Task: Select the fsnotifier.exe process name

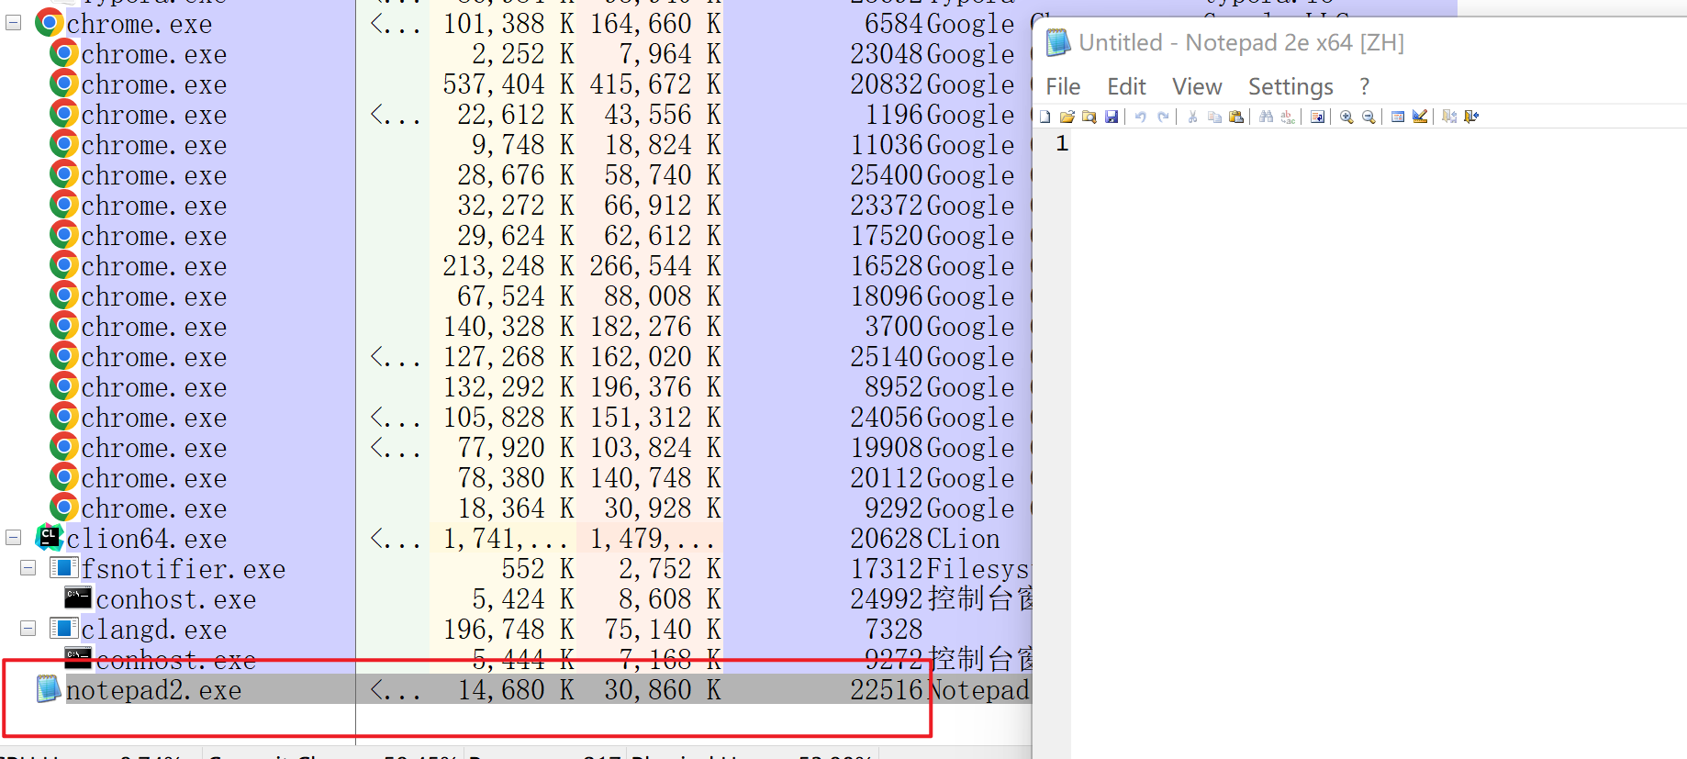Action: tap(184, 569)
